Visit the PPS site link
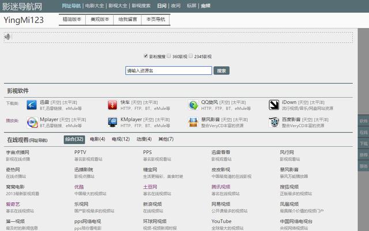369x231 pixels. [x=148, y=153]
